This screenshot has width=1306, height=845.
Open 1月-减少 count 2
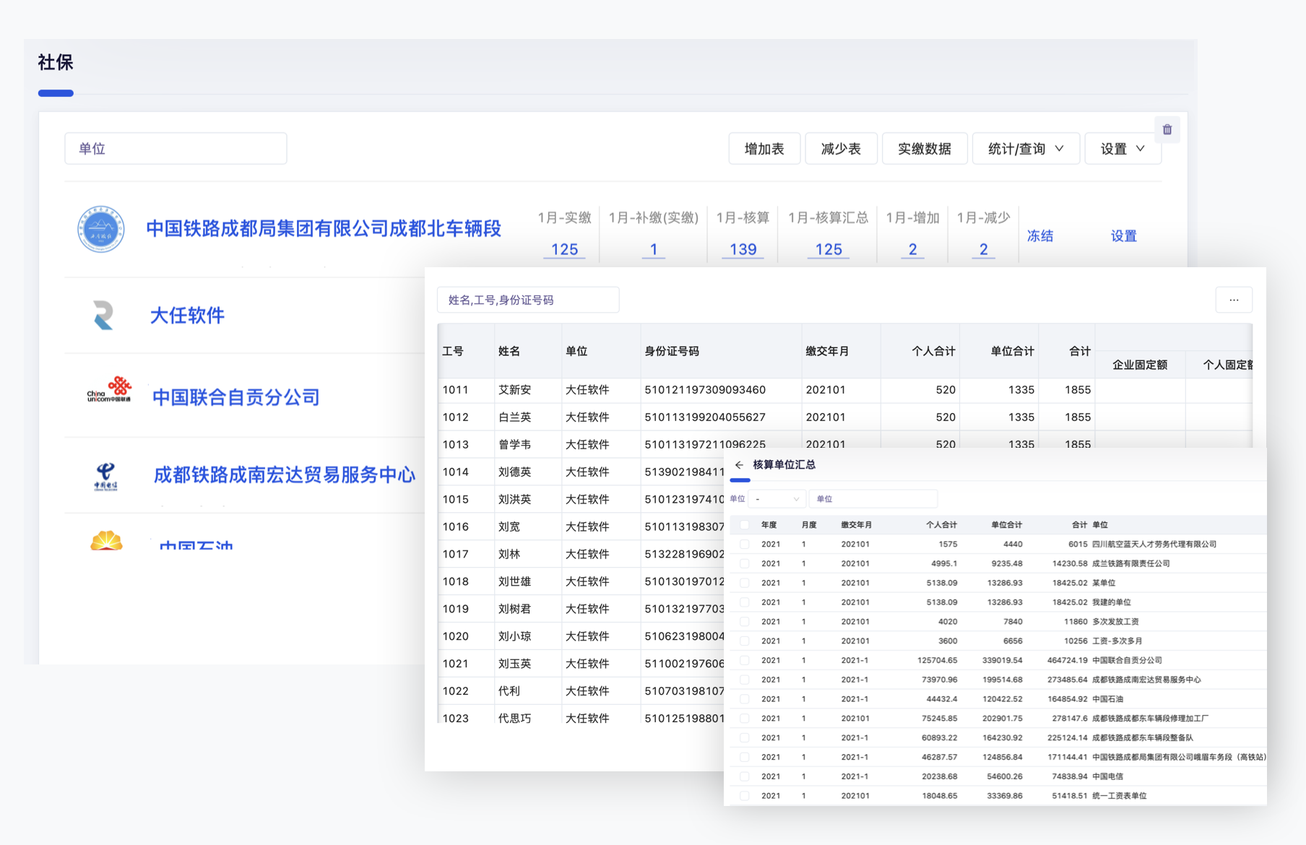(983, 249)
